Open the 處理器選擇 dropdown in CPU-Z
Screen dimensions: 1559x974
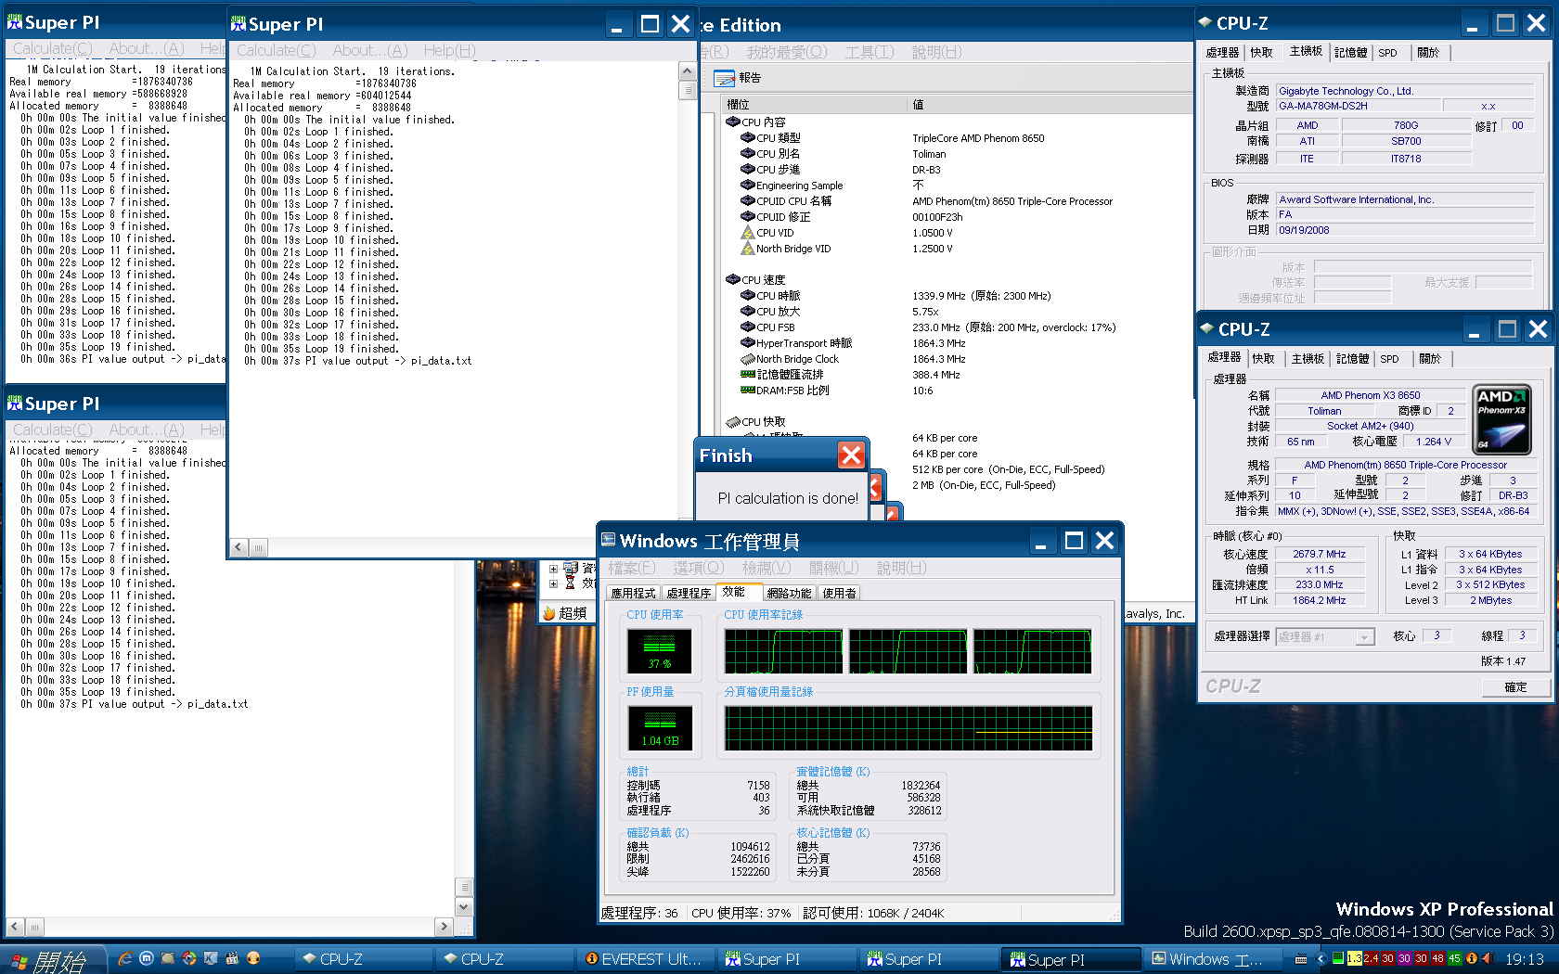(x=1364, y=637)
